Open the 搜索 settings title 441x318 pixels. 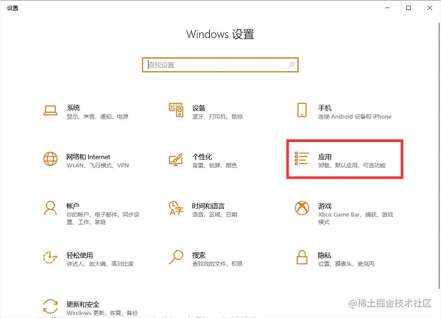pos(199,255)
